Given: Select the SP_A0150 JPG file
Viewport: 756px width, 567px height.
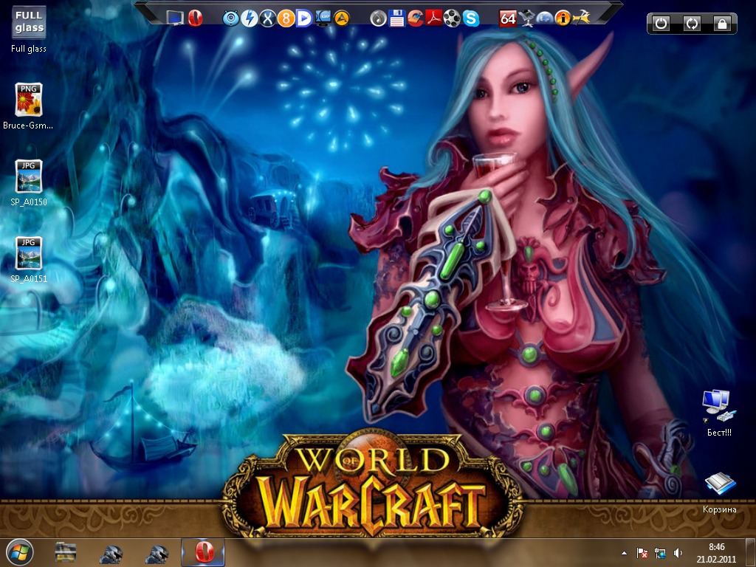Looking at the screenshot, I should (x=29, y=183).
